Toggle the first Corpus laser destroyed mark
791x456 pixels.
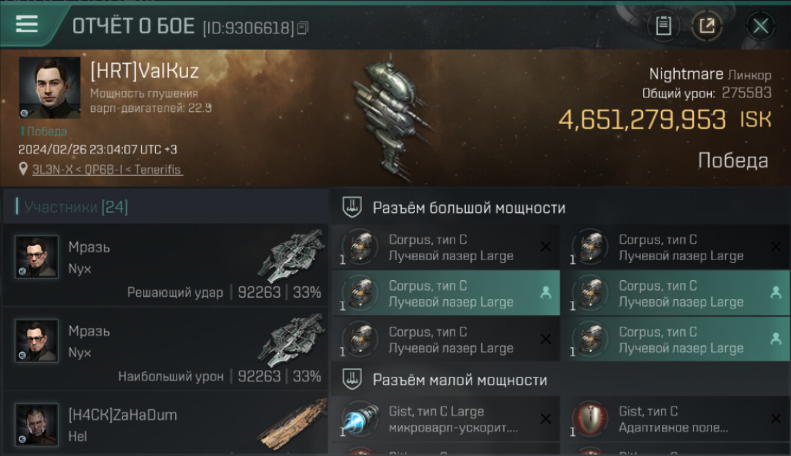pyautogui.click(x=546, y=247)
